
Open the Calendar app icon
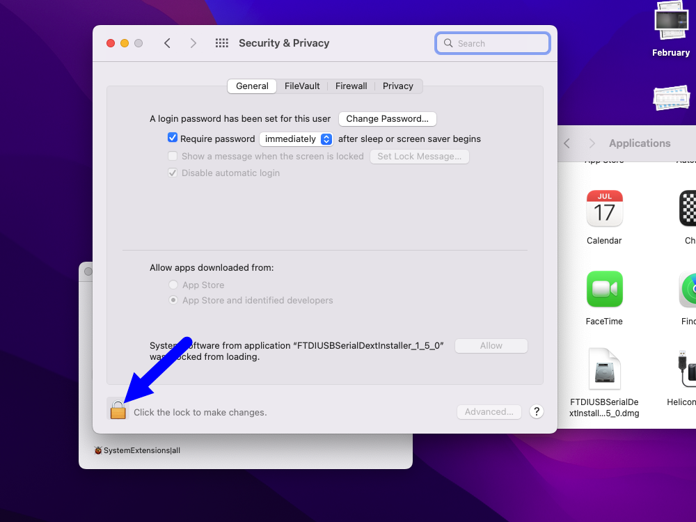[x=604, y=208]
